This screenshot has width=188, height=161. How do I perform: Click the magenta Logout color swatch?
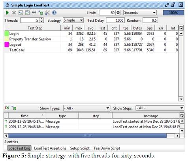[x=7, y=45]
